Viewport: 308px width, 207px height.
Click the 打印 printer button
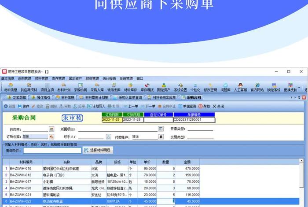114,106
